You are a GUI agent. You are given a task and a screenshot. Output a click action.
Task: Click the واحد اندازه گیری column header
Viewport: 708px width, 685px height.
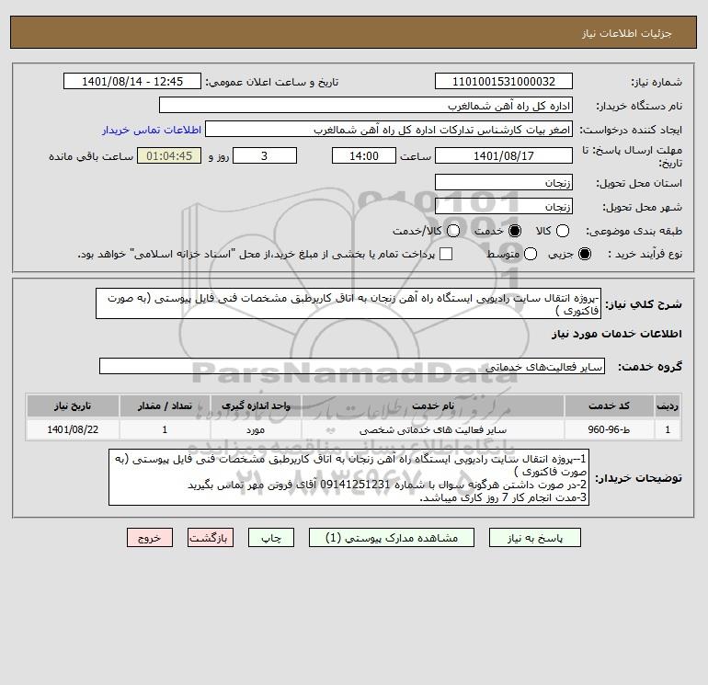256,405
